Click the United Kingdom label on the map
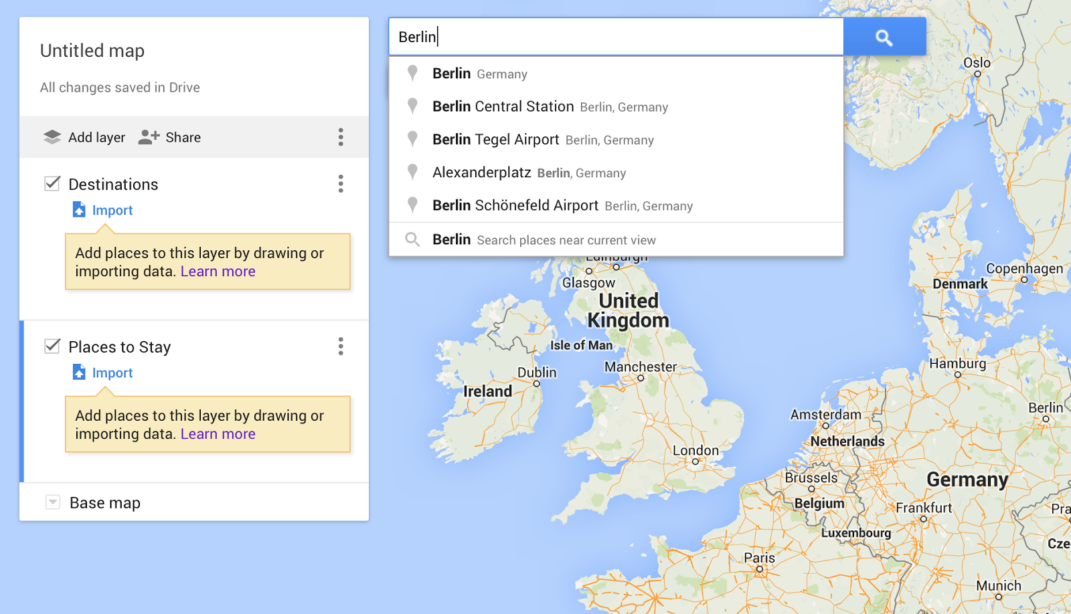Screen dimensions: 1071x614 pos(629,310)
